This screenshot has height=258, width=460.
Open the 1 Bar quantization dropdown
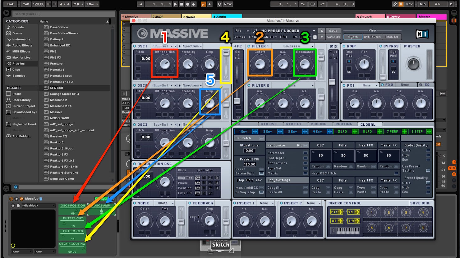[x=92, y=4]
